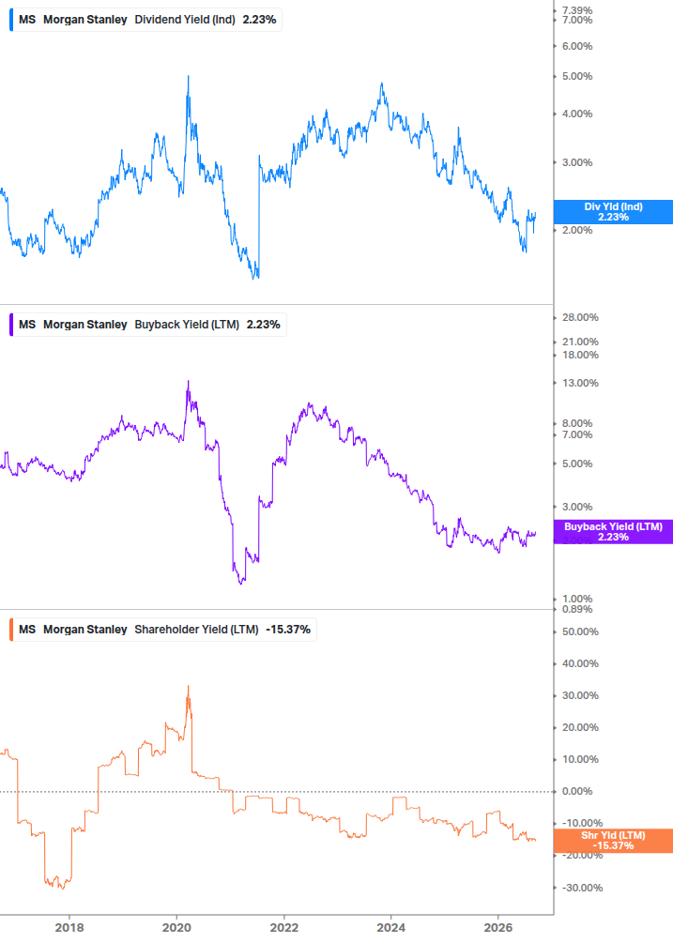This screenshot has width=673, height=943.
Task: Select the blue Dividend Yield color marker
Action: pos(11,20)
